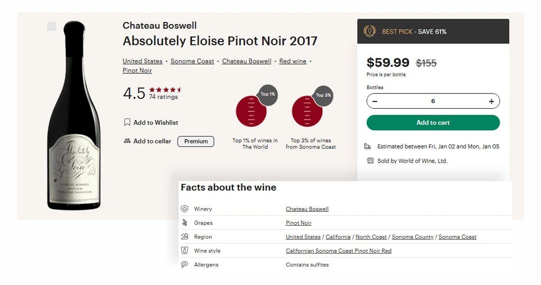This screenshot has width=541, height=285.
Task: Follow the Red wine breadcrumb link
Action: (x=293, y=61)
